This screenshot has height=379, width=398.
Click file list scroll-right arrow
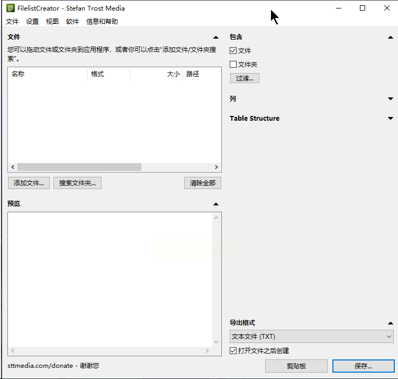click(x=216, y=167)
